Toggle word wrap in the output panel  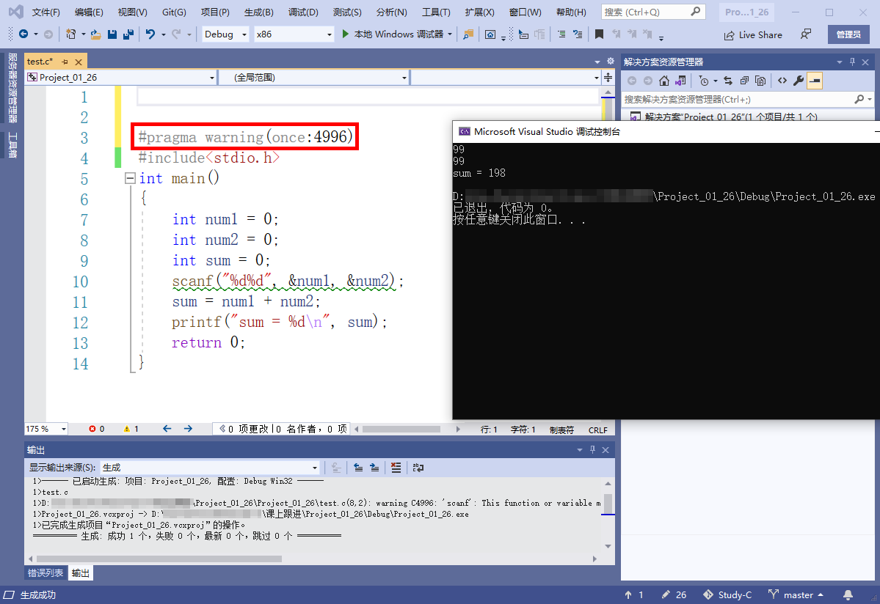pos(418,468)
